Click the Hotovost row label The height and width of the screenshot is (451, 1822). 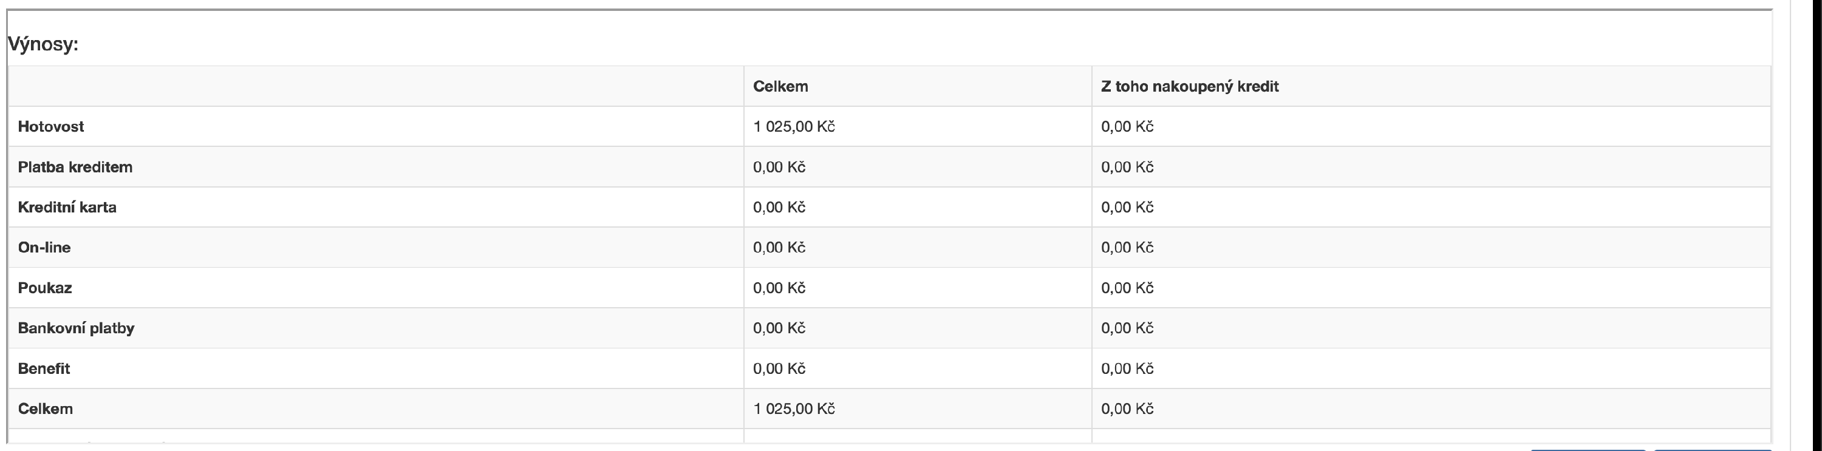coord(51,126)
